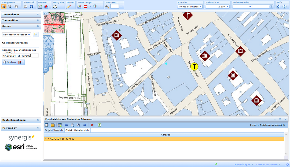Pin the Routenberechnung panel
Image resolution: width=290 pixels, height=167 pixels.
pyautogui.click(x=38, y=120)
